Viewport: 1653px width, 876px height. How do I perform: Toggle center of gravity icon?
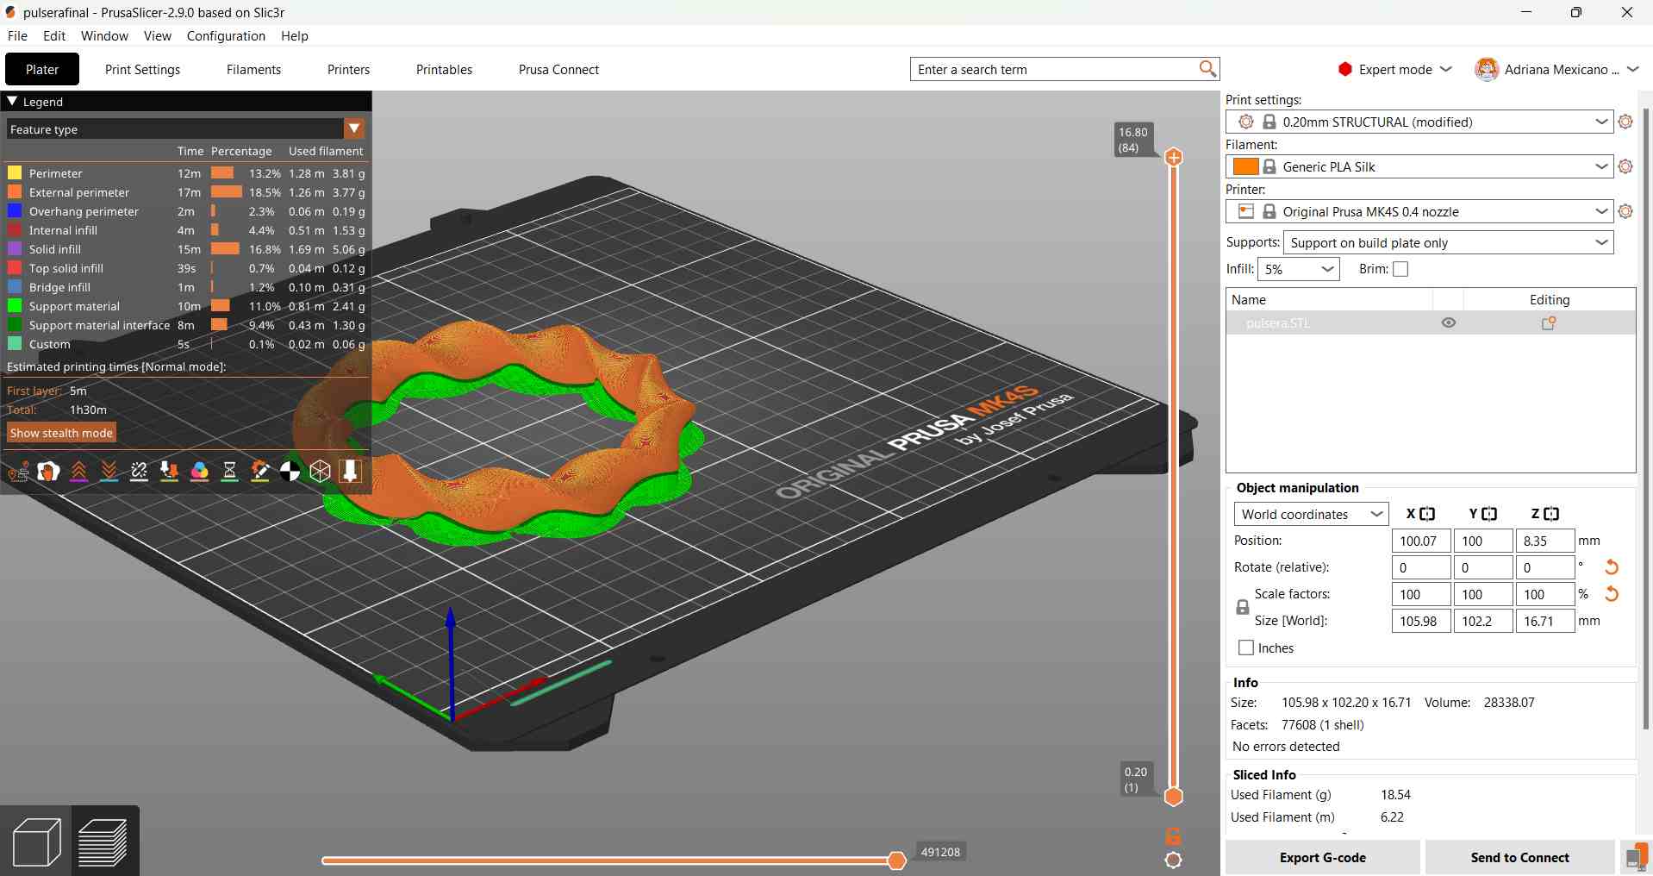[290, 471]
